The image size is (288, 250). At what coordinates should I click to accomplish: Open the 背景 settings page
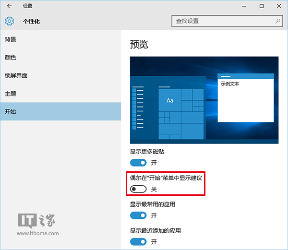pos(11,39)
